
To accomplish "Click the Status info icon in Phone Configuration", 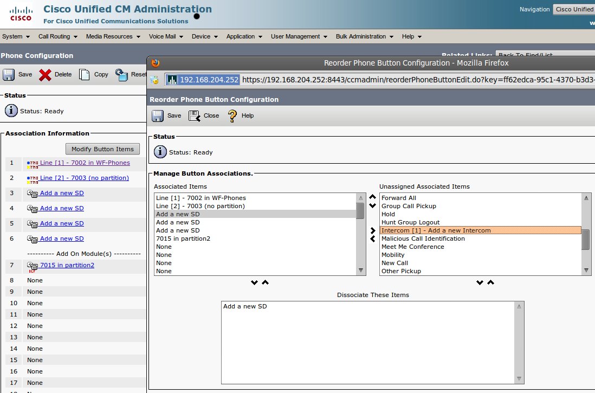I will click(x=11, y=111).
